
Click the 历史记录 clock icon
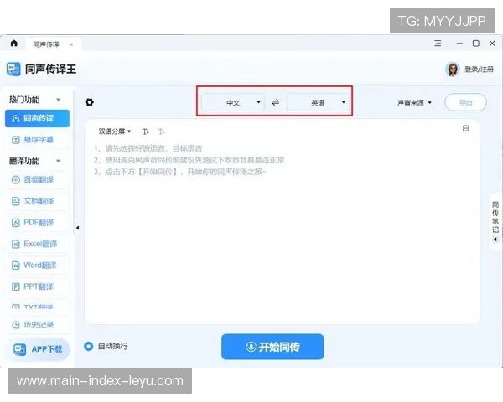16,325
